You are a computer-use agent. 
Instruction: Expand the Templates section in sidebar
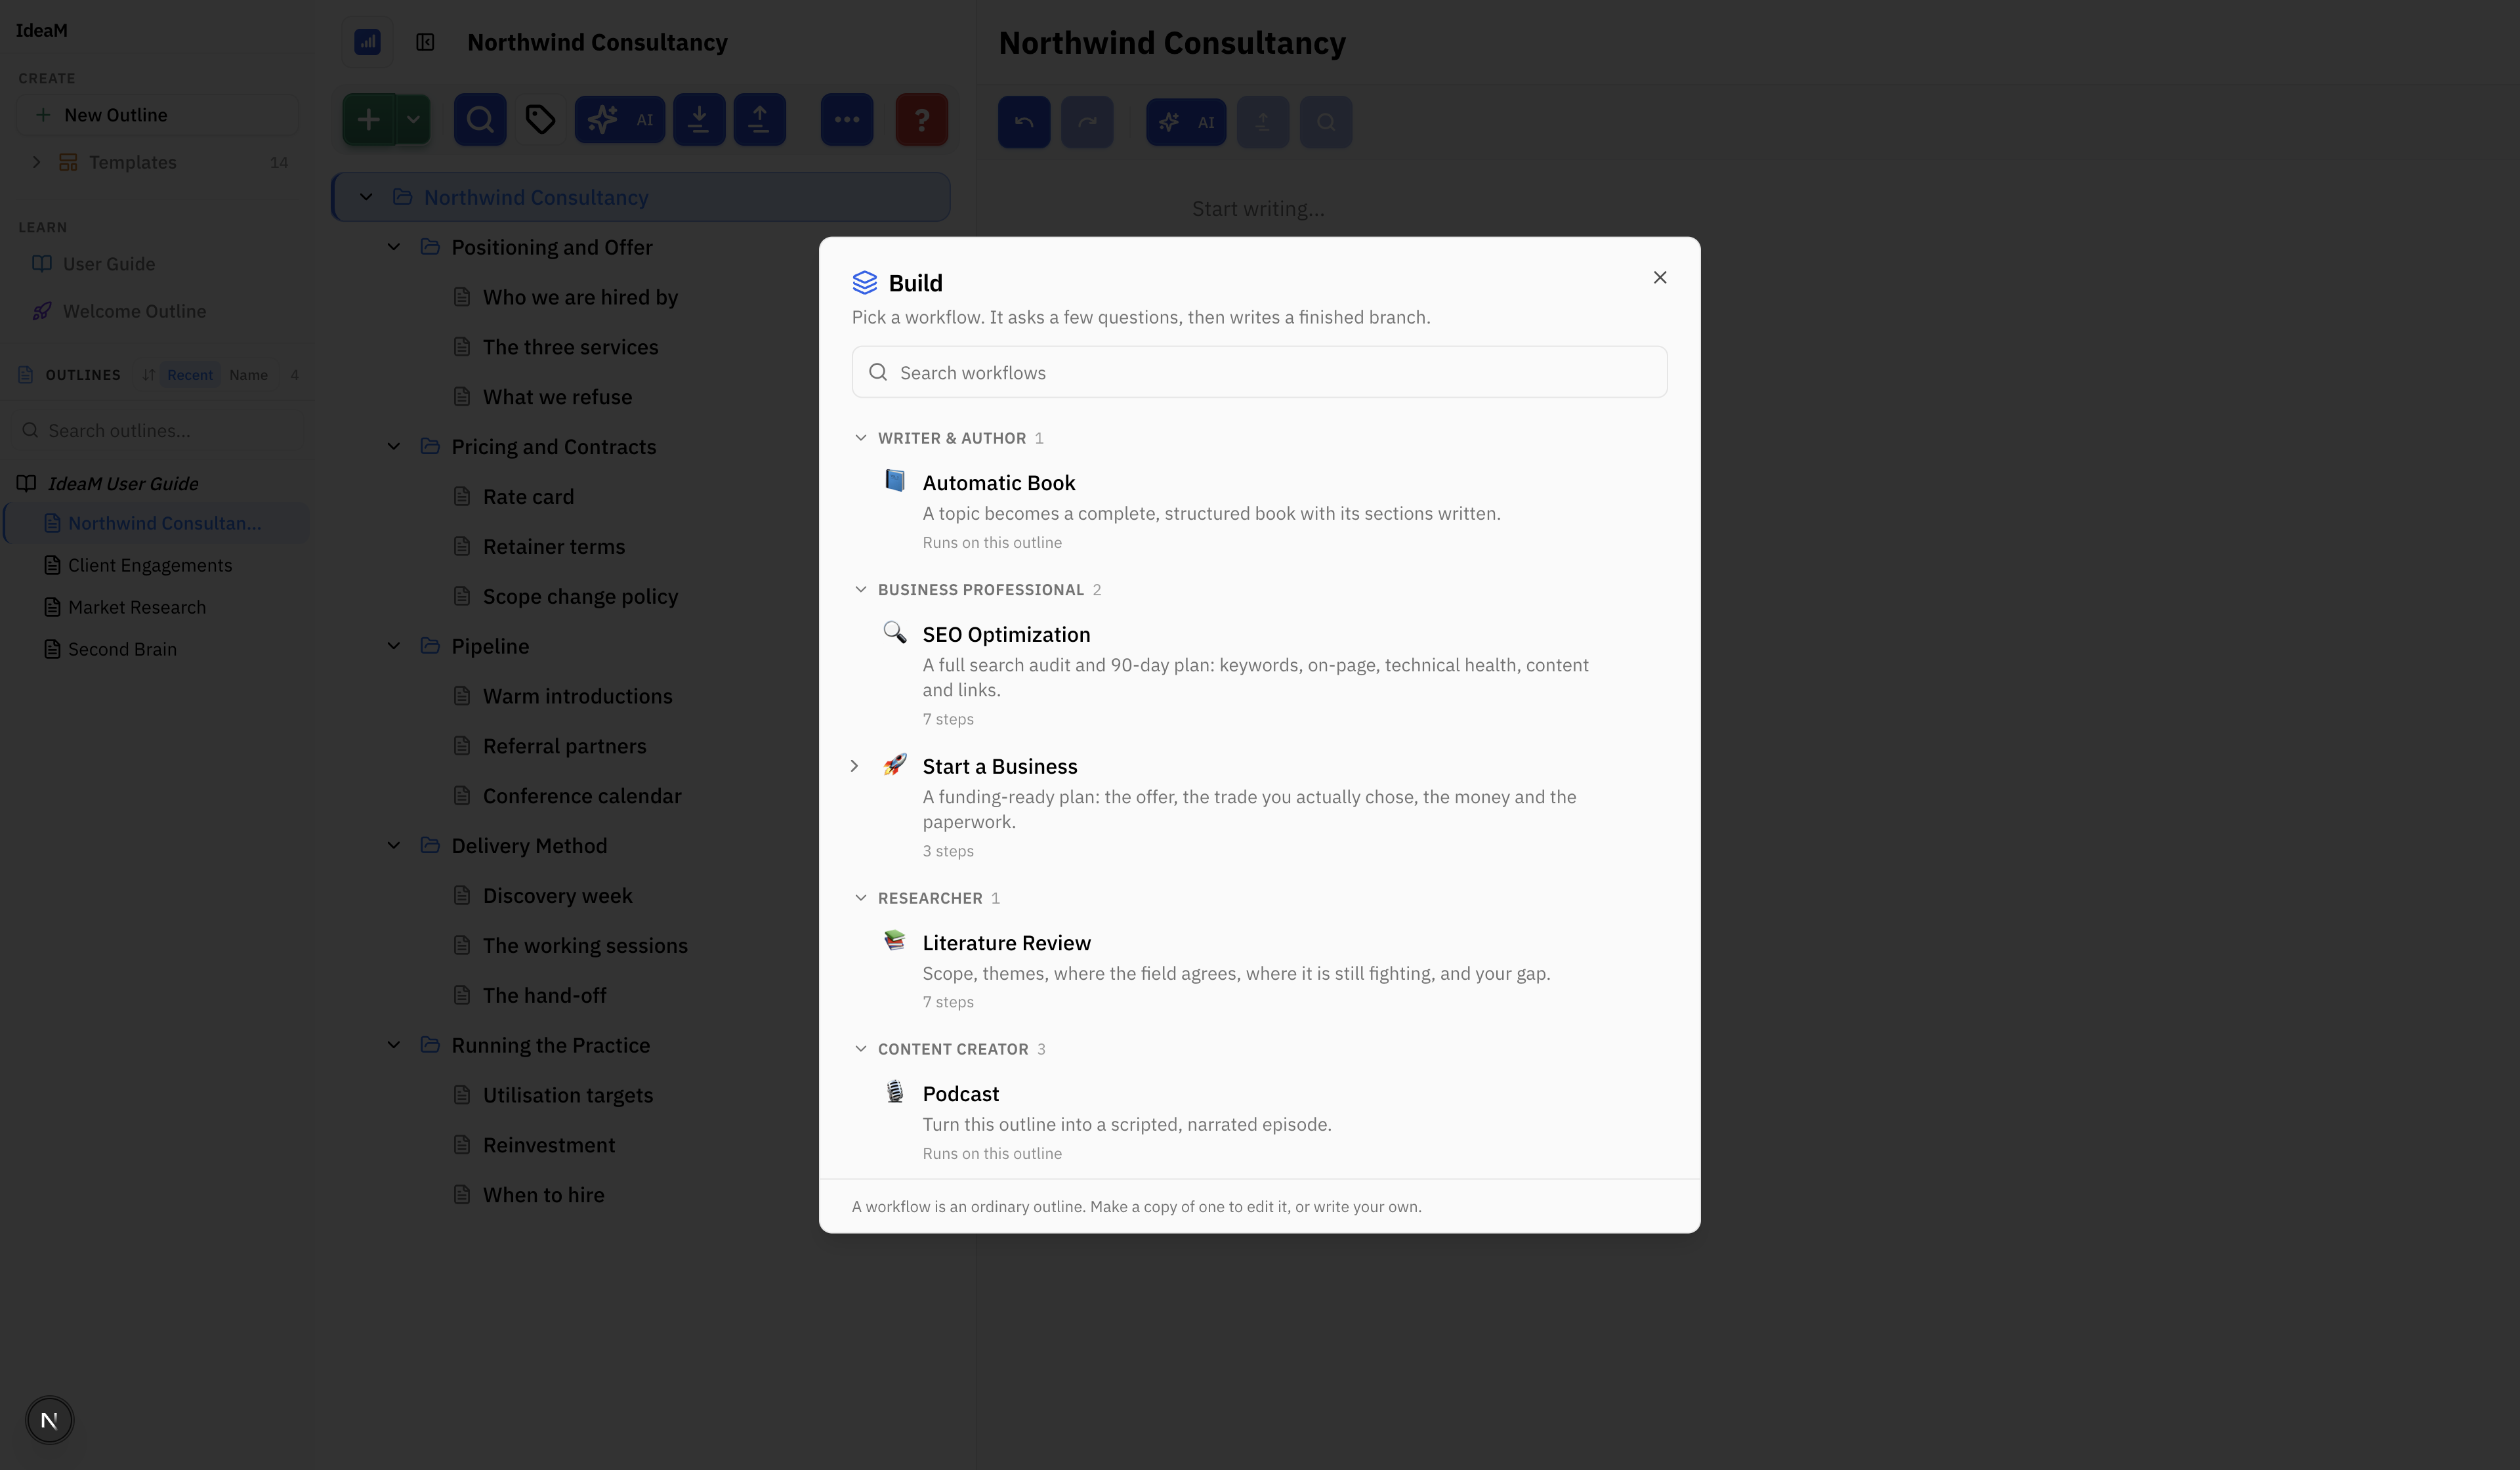pos(36,162)
